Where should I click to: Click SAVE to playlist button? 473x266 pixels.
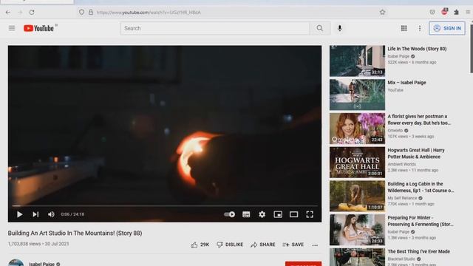pyautogui.click(x=293, y=245)
